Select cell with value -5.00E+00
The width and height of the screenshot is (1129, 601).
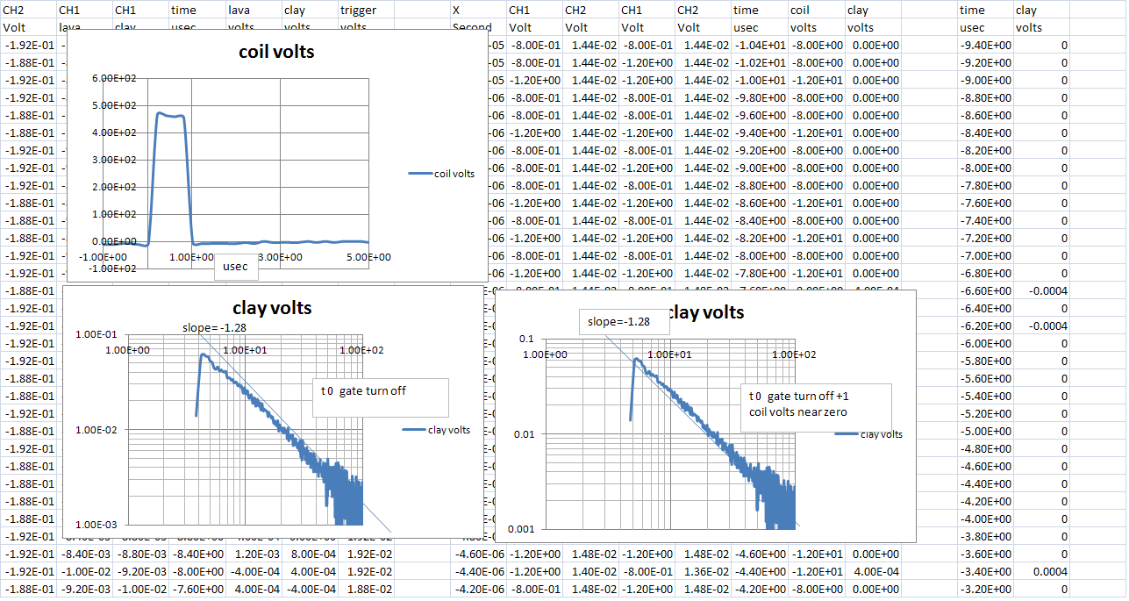point(986,431)
